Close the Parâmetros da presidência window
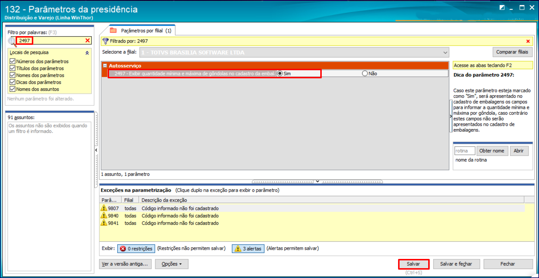539x278 pixels. (x=532, y=8)
